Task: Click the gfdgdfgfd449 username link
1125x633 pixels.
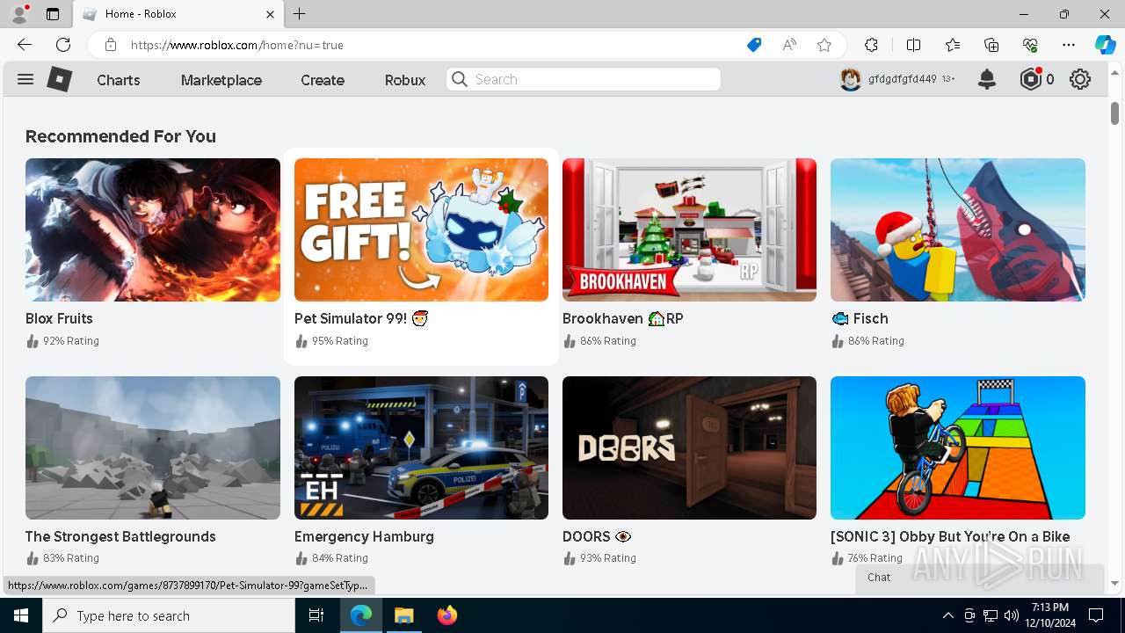Action: pyautogui.click(x=903, y=79)
